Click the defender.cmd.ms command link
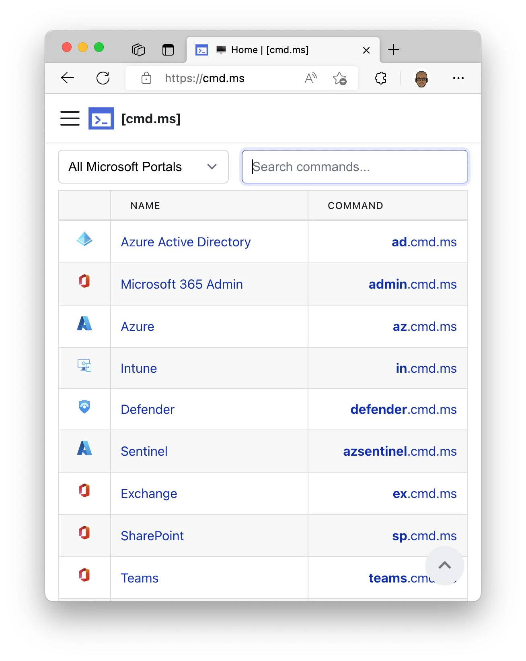Image resolution: width=526 pixels, height=661 pixels. (x=403, y=409)
